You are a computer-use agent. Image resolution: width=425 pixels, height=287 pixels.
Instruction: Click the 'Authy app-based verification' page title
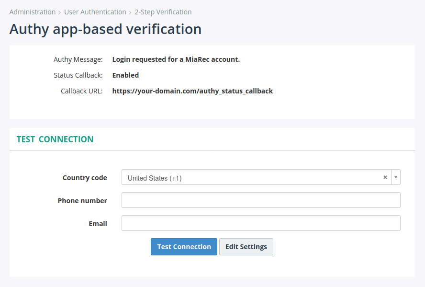105,29
